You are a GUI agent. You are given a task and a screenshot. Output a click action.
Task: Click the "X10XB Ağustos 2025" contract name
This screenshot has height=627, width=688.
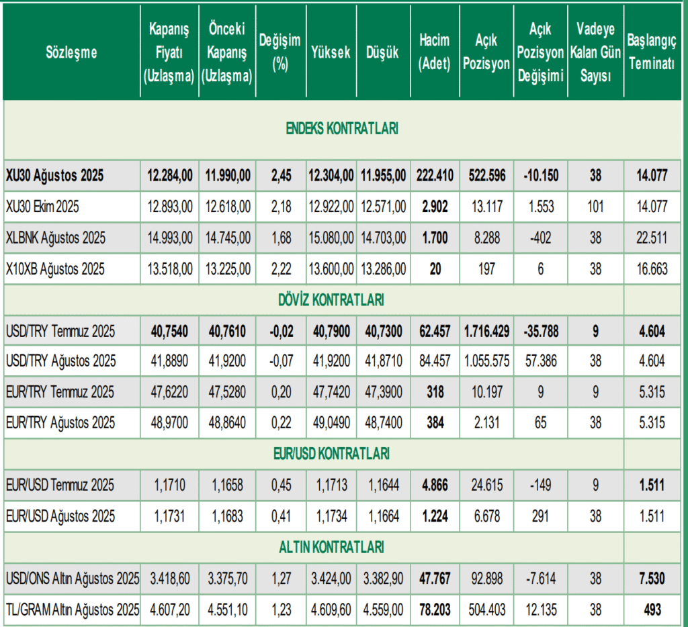[x=55, y=269]
